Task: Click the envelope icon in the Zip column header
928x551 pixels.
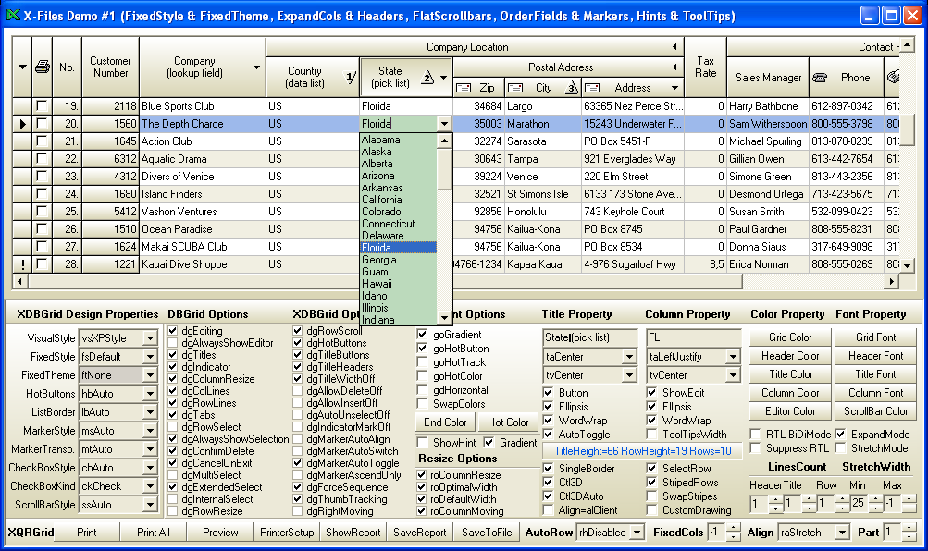Action: pos(464,88)
